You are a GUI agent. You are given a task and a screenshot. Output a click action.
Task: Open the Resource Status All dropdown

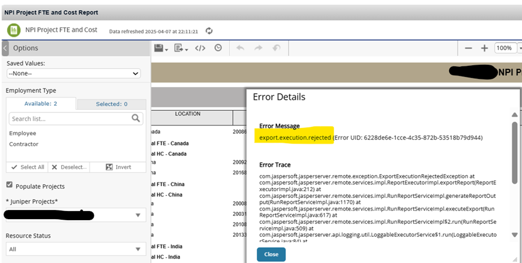pos(76,249)
